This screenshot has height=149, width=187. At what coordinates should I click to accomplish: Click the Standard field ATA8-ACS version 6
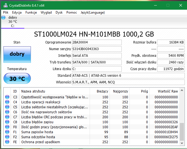click(x=128, y=76)
